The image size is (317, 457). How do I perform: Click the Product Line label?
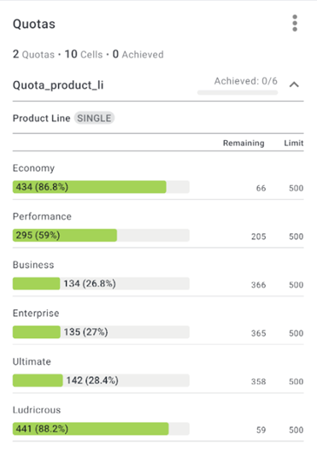[41, 118]
